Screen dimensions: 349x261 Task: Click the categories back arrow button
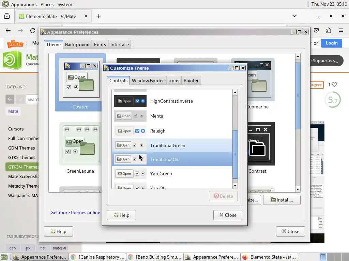click(10, 99)
